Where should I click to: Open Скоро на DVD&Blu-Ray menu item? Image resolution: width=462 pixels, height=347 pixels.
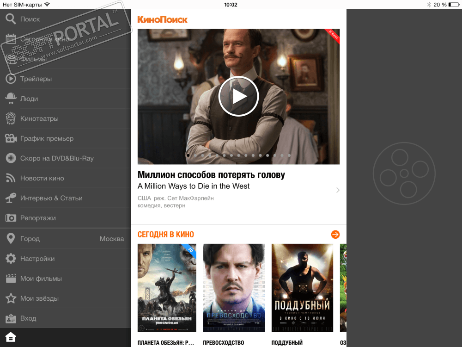coord(66,158)
